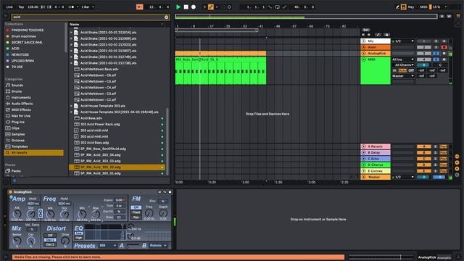Image resolution: width=464 pixels, height=261 pixels.
Task: Open Mix track 1/2 output dropdown
Action: tap(403, 41)
